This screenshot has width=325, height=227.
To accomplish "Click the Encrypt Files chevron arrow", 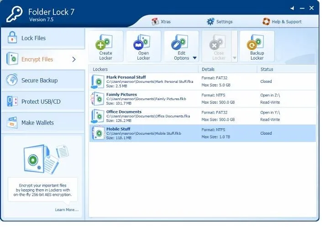I will click(74, 60).
